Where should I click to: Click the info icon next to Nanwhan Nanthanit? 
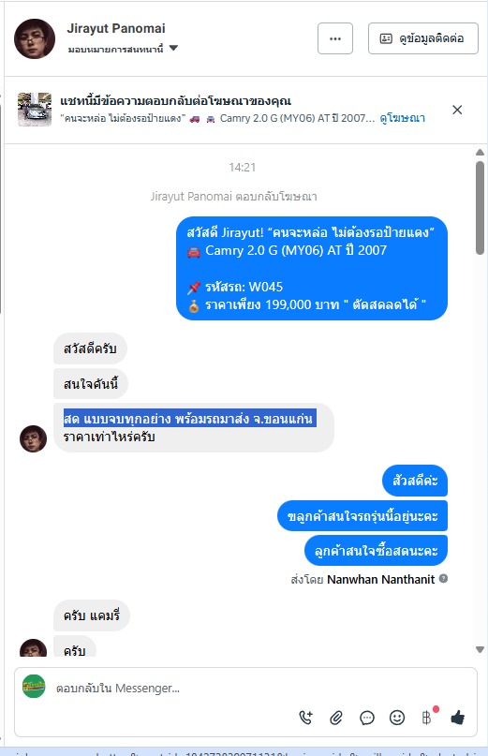point(443,578)
